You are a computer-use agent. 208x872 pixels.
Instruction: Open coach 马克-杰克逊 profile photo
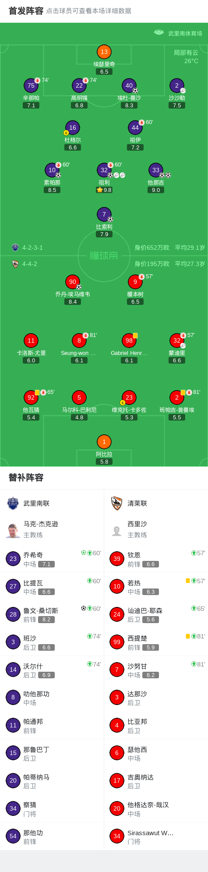click(13, 530)
